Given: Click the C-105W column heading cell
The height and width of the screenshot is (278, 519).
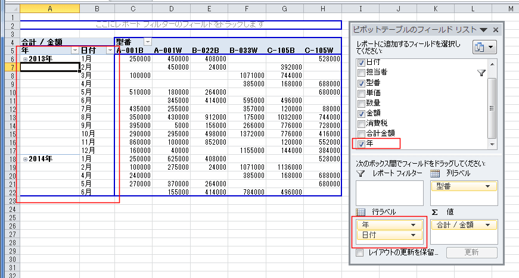Looking at the screenshot, I should point(323,51).
